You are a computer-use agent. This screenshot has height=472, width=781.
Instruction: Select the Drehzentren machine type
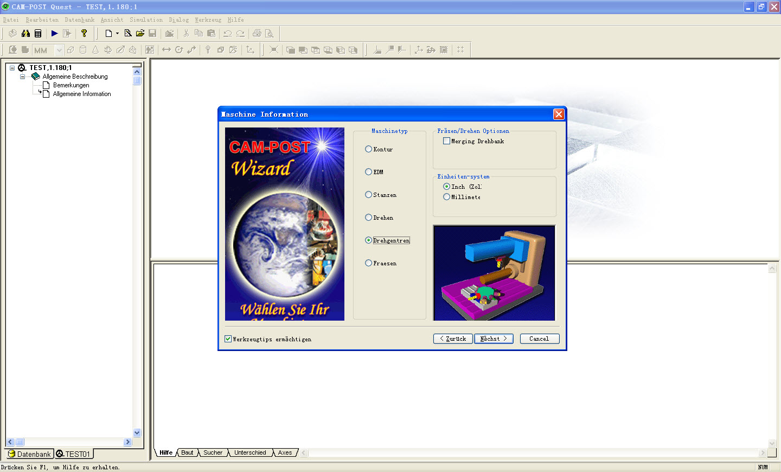(x=387, y=240)
